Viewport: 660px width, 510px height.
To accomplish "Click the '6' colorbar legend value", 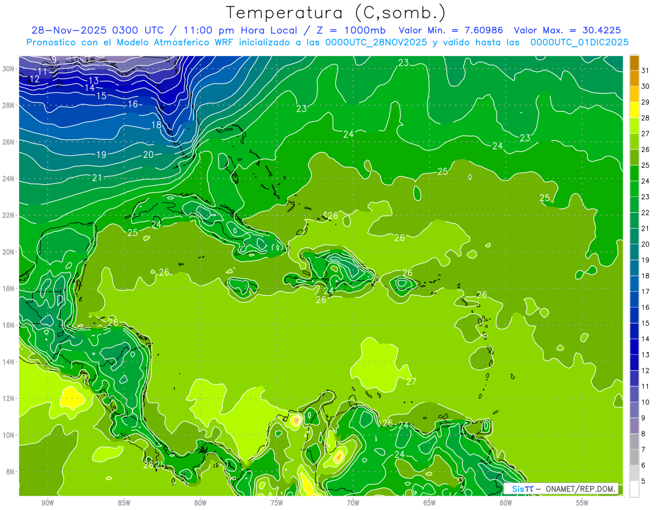I will point(643,465).
